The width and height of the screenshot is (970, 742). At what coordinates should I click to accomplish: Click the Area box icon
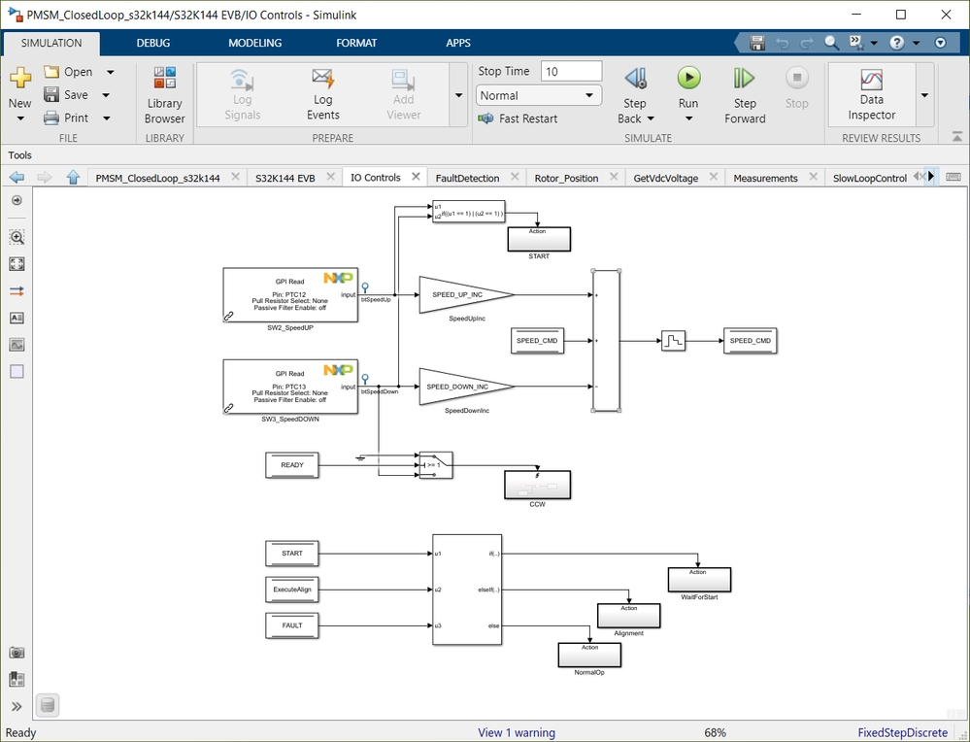point(17,371)
